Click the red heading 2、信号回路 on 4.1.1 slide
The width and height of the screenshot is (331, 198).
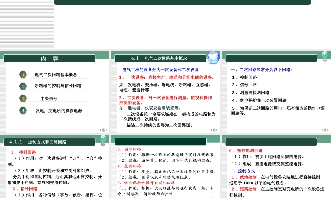pyautogui.click(x=25, y=189)
